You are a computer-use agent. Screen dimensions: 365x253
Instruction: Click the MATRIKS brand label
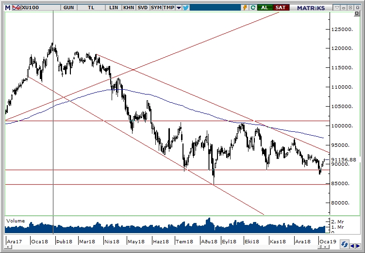311,8
